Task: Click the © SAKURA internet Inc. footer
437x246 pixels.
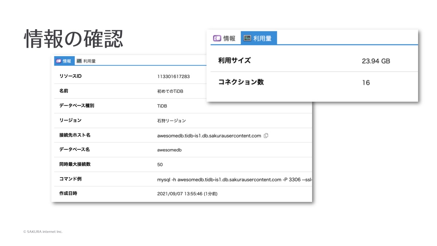Action: pyautogui.click(x=43, y=231)
